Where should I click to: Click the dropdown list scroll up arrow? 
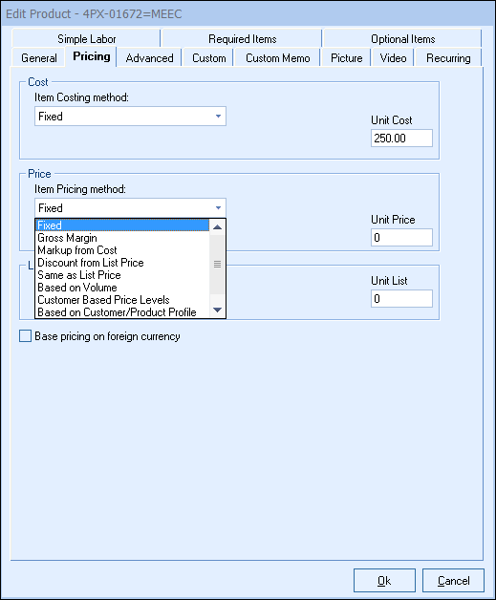click(217, 227)
